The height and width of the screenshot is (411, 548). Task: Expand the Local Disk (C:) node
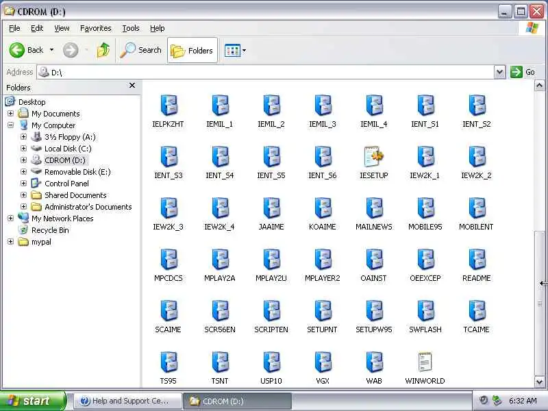pyautogui.click(x=23, y=149)
